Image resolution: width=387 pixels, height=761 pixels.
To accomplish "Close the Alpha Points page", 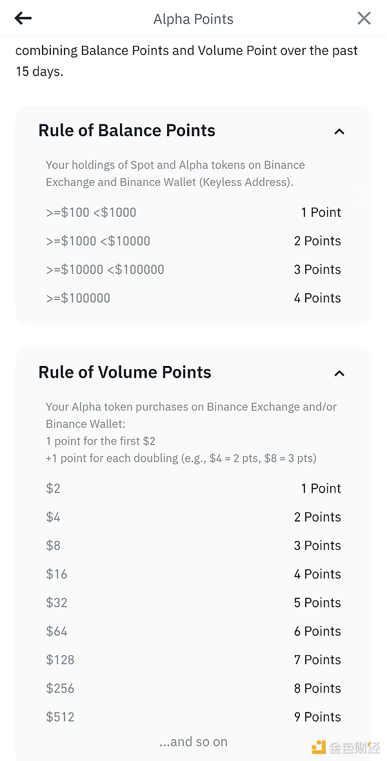I will point(364,19).
